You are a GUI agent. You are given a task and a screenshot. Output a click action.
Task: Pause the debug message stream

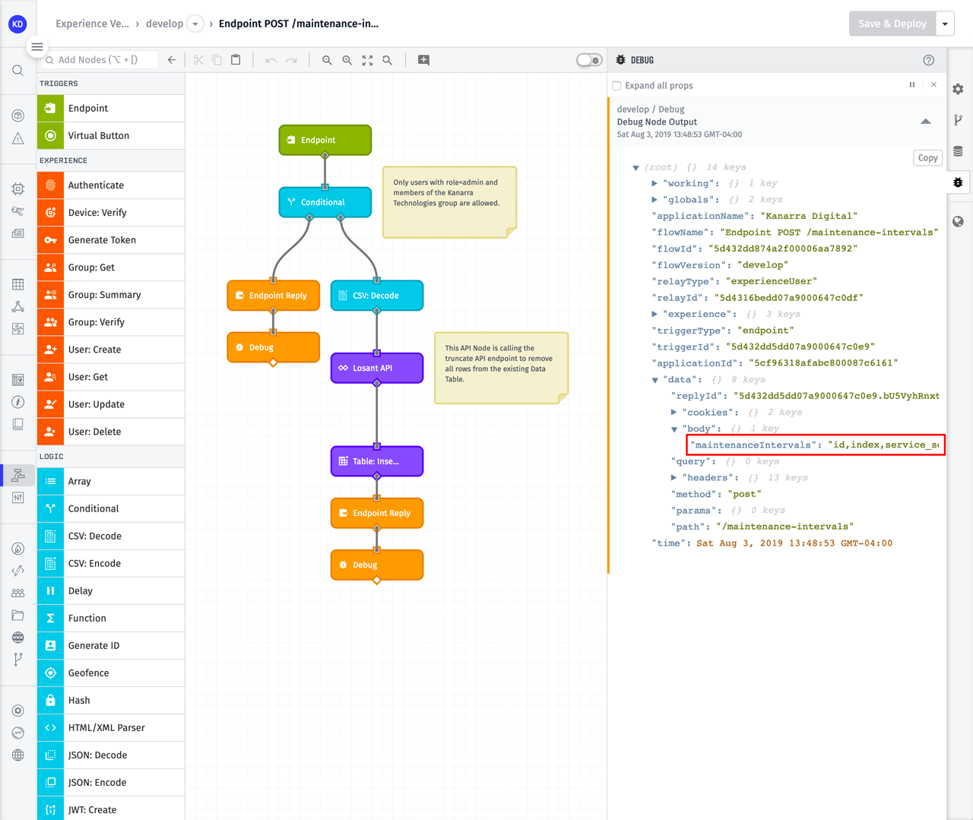911,84
